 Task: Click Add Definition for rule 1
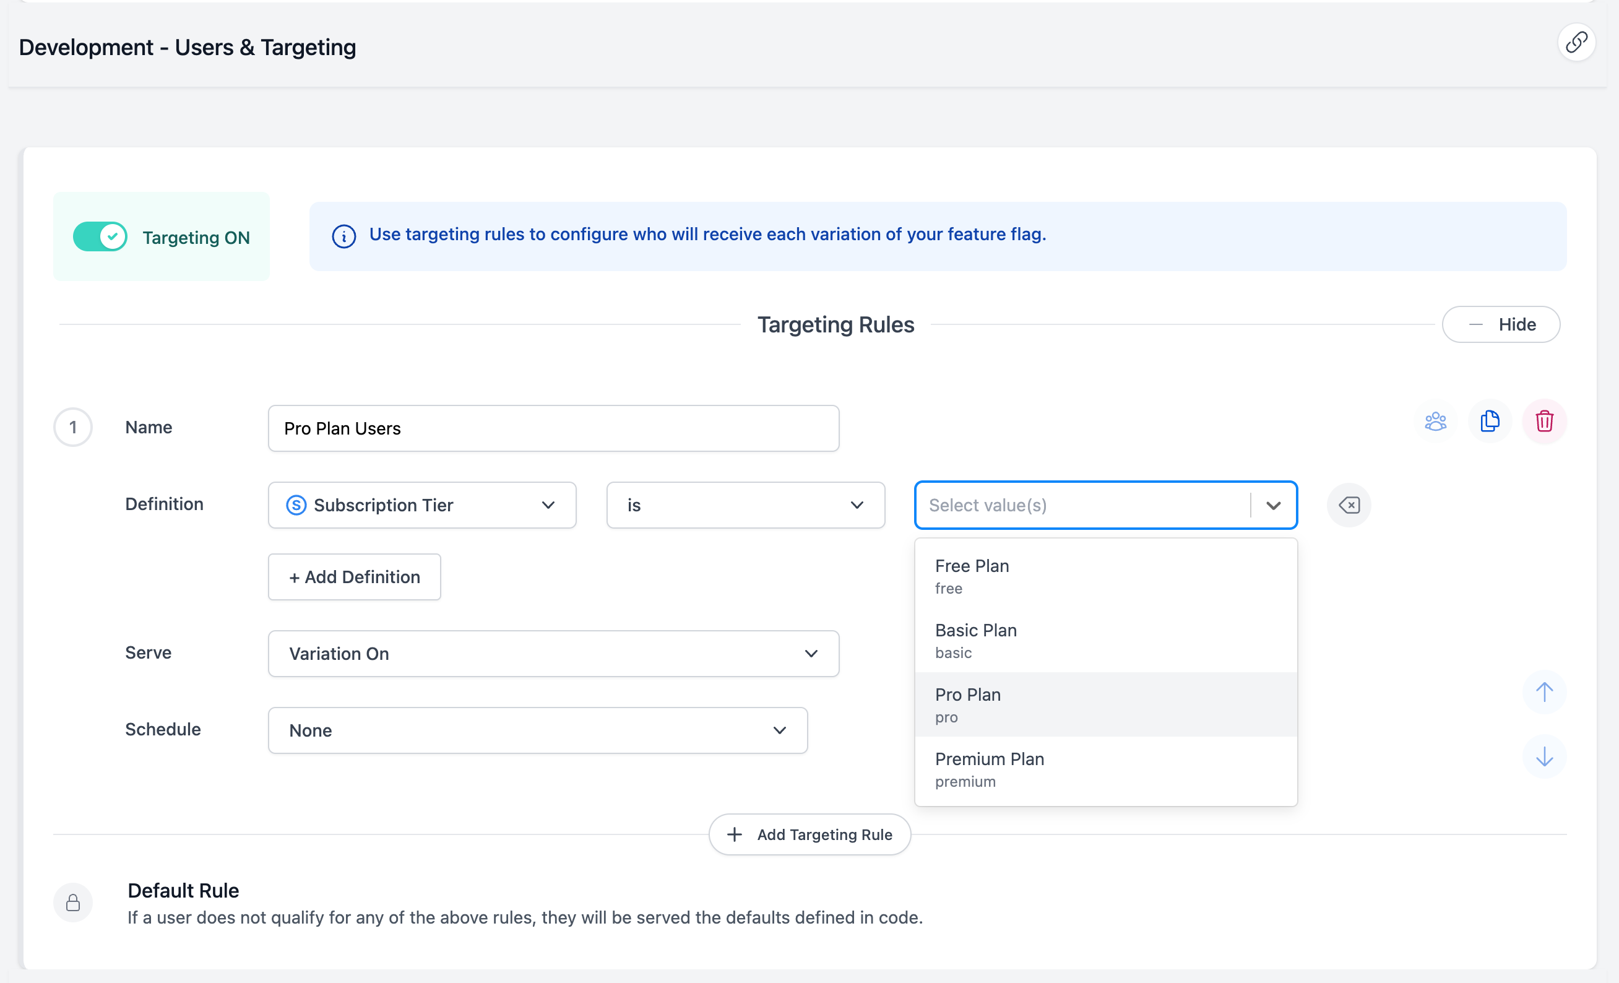(353, 577)
